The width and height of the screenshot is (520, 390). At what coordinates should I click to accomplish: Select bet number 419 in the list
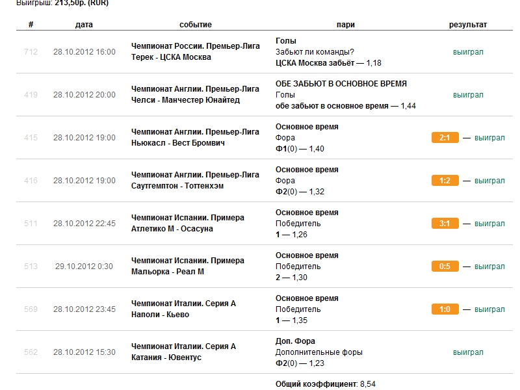pos(31,95)
